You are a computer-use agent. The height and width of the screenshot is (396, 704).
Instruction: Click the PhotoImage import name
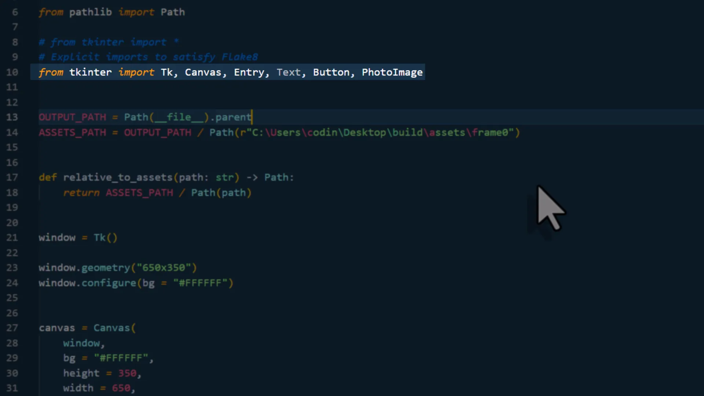click(392, 72)
